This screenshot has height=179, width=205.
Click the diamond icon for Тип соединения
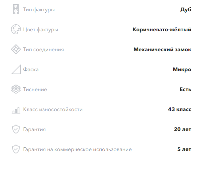[x=16, y=49]
